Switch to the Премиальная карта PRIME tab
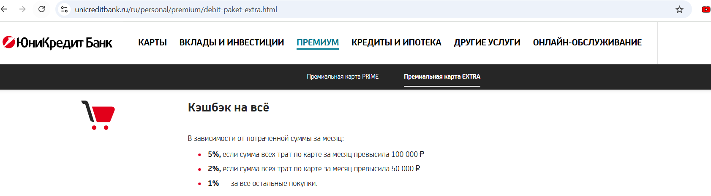 pos(343,77)
